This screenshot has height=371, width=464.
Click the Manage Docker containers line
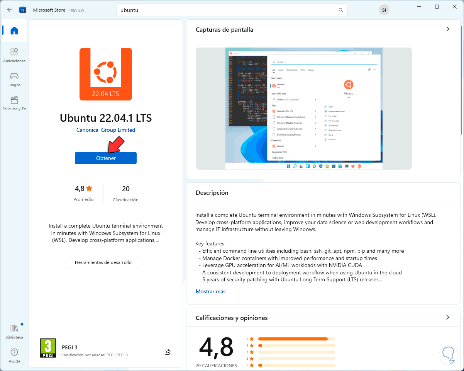(x=288, y=258)
